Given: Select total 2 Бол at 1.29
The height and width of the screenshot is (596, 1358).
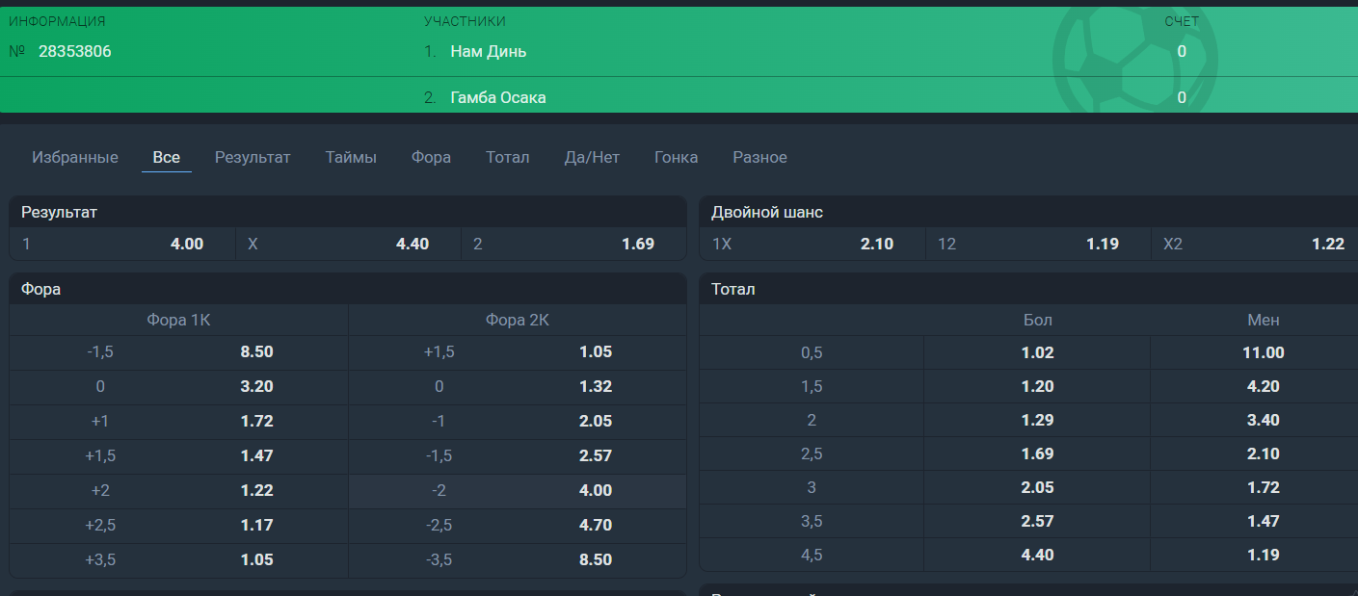Looking at the screenshot, I should pyautogui.click(x=1037, y=420).
